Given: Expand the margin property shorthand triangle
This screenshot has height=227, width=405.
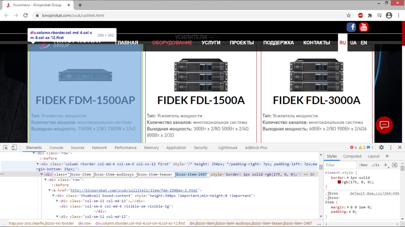Looking at the screenshot, I should [348, 207].
